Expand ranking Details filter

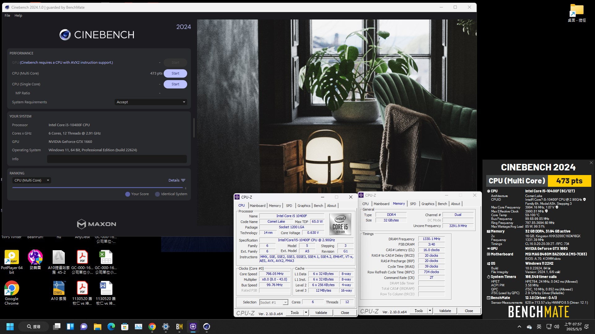click(177, 180)
